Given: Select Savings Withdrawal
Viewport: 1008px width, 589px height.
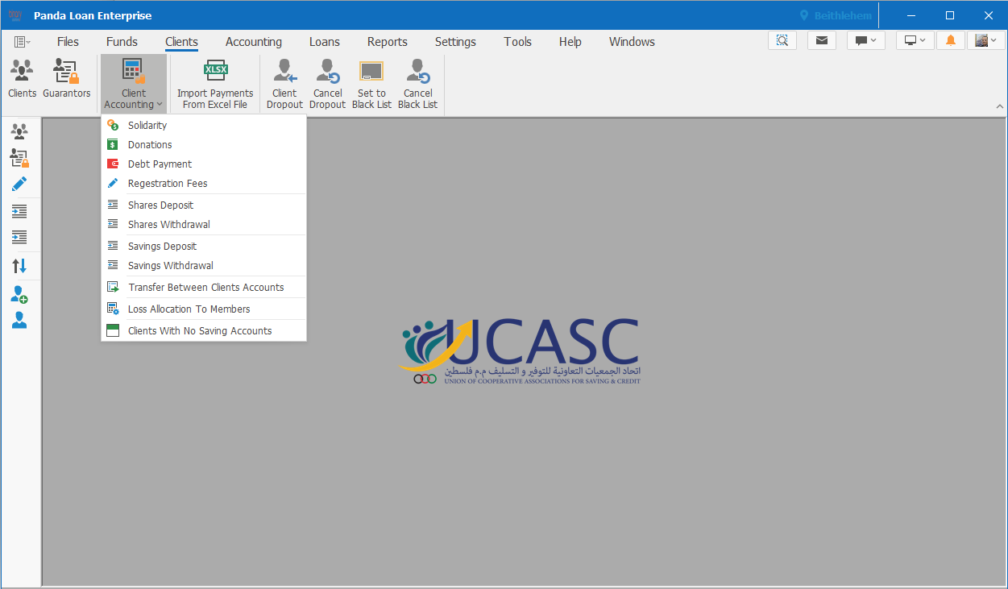Looking at the screenshot, I should click(x=204, y=265).
